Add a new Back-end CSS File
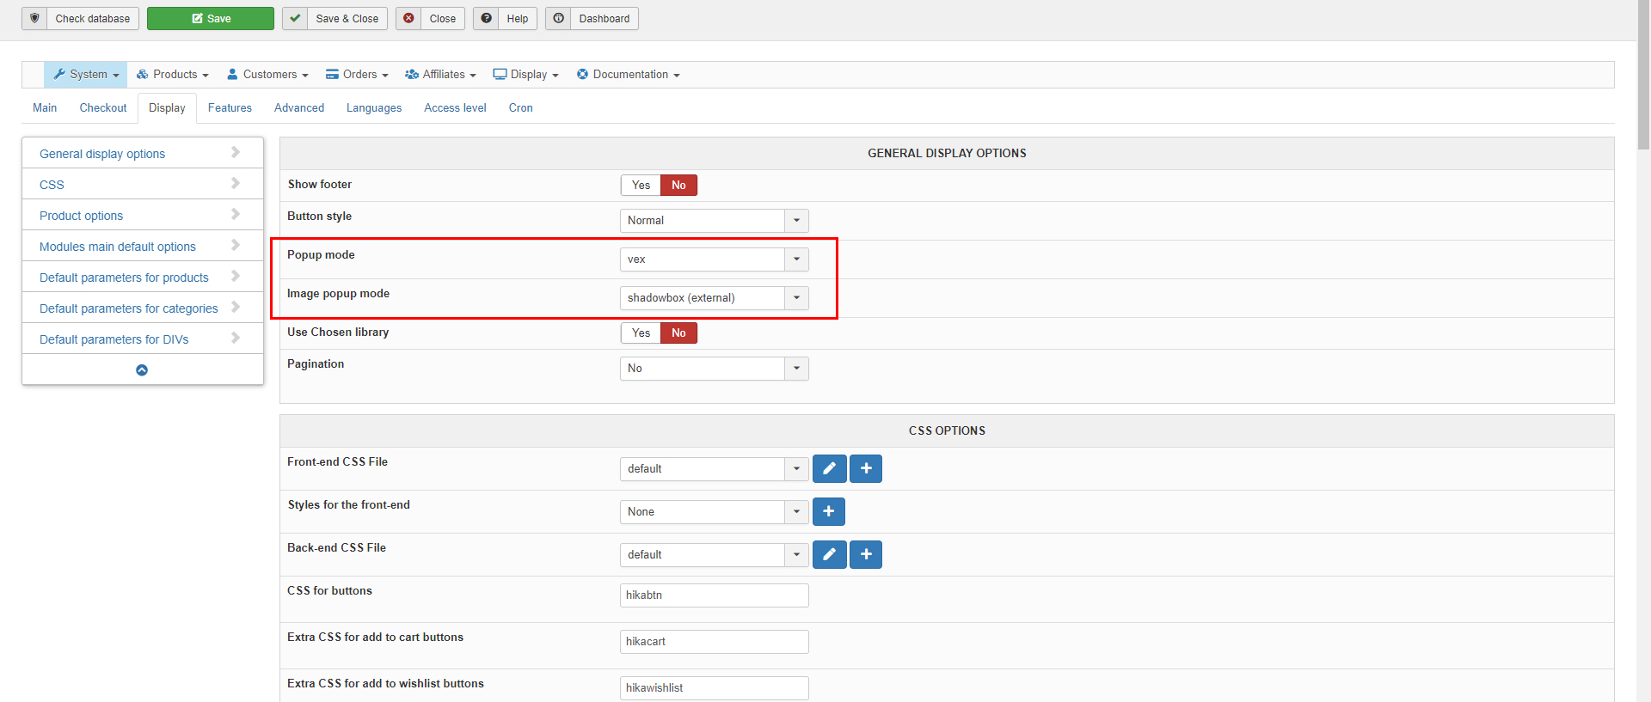The width and height of the screenshot is (1651, 702). point(866,554)
